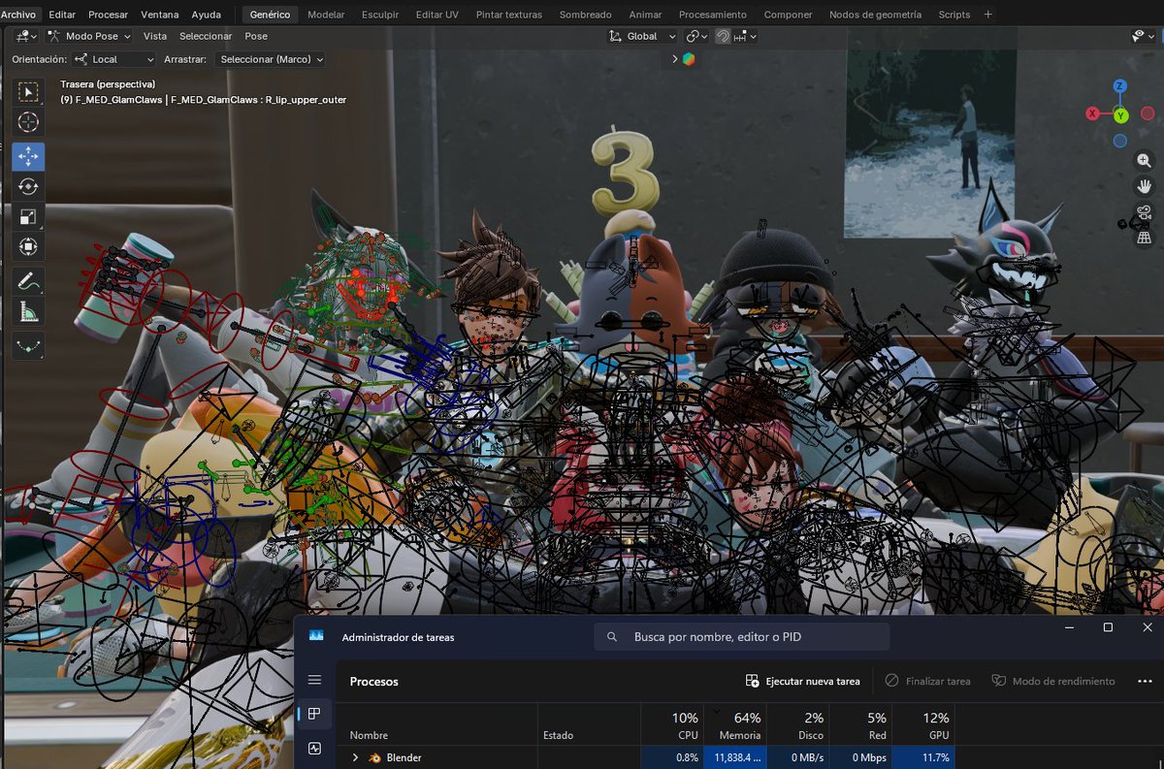This screenshot has height=769, width=1164.
Task: Open Task Manager more options ellipsis
Action: point(1145,681)
